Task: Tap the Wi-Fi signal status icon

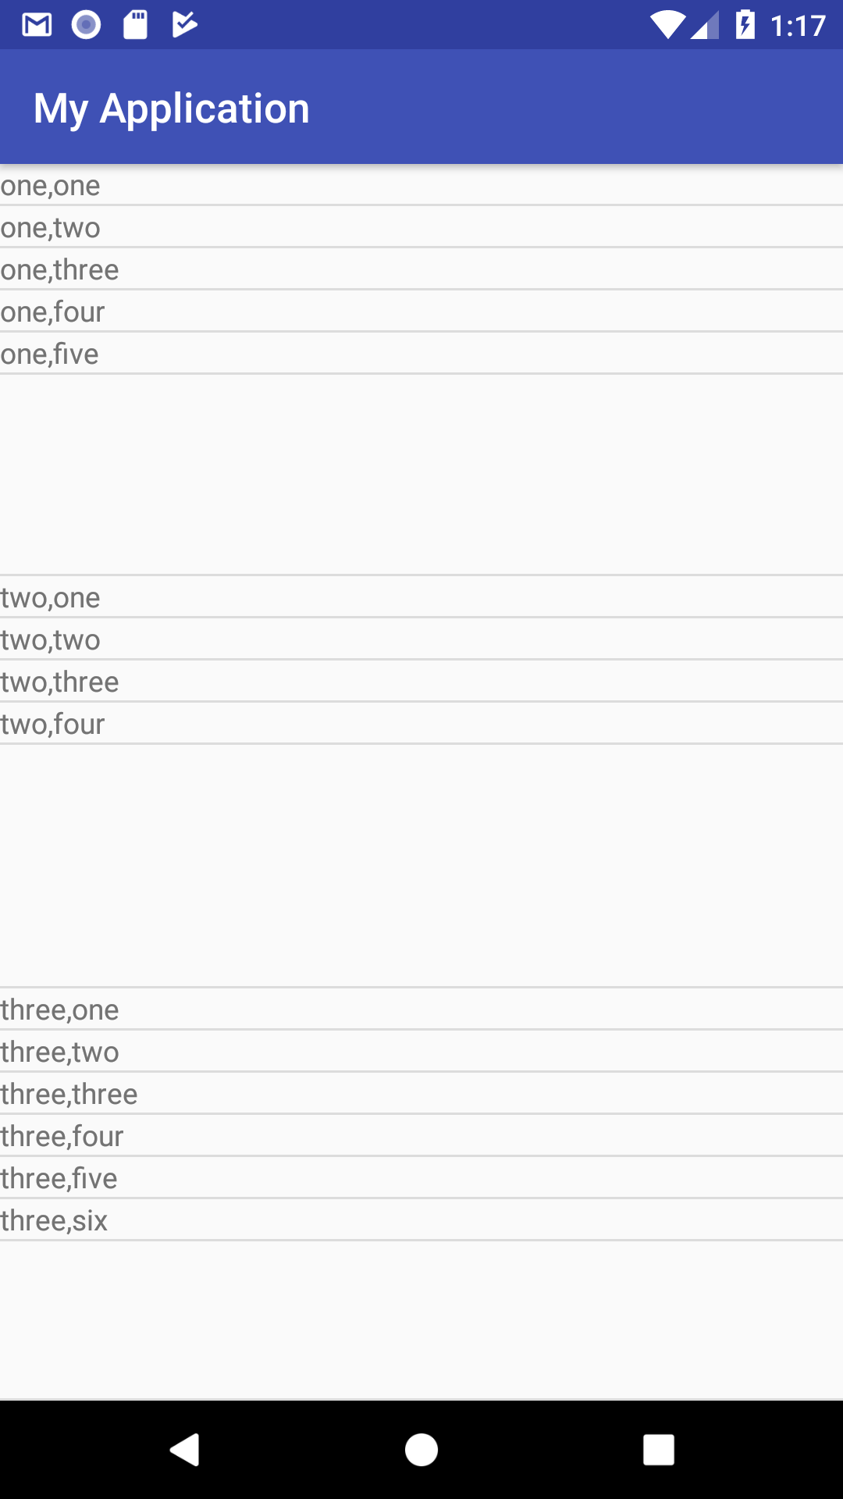Action: point(667,25)
